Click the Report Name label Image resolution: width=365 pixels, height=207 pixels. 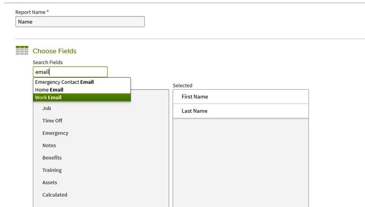pos(30,12)
